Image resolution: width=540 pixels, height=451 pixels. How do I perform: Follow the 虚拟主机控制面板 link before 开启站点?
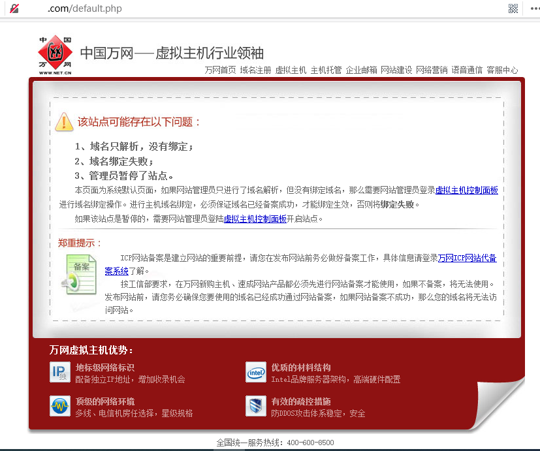(255, 219)
